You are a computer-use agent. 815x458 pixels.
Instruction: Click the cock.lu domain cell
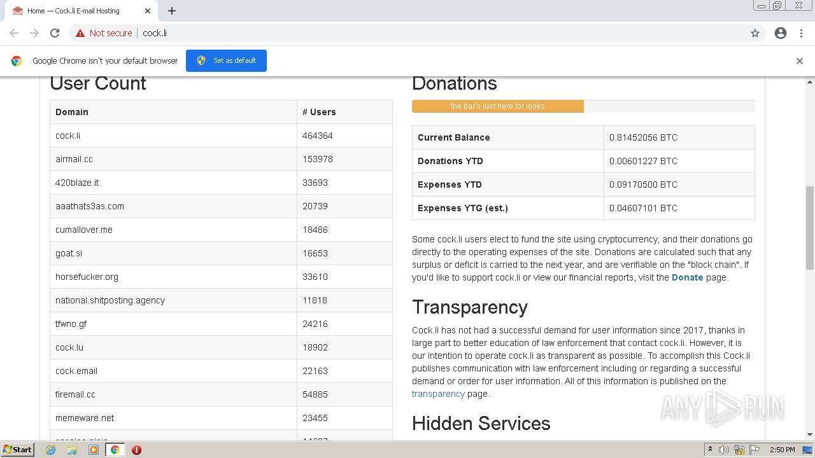(x=173, y=347)
